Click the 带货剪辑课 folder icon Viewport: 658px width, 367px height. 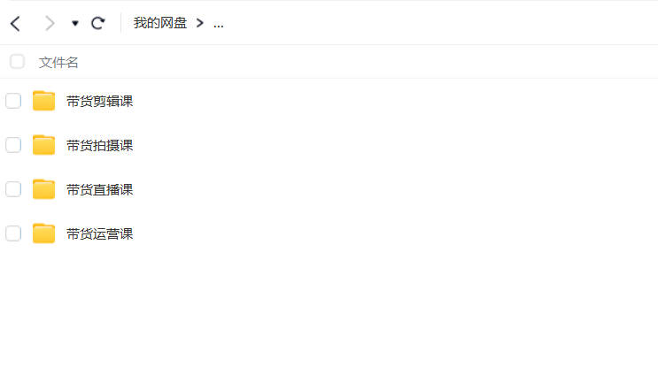click(43, 101)
